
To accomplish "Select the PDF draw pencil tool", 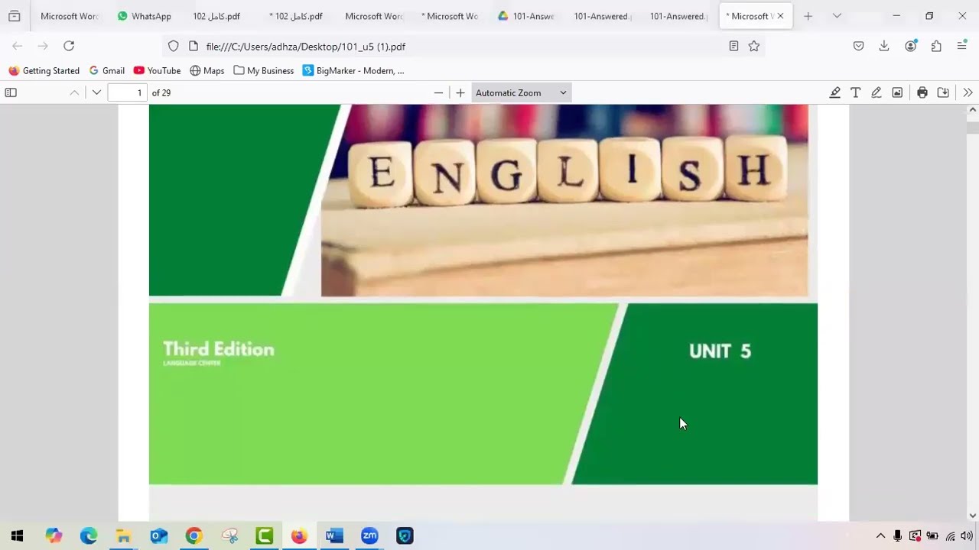I will tap(877, 92).
